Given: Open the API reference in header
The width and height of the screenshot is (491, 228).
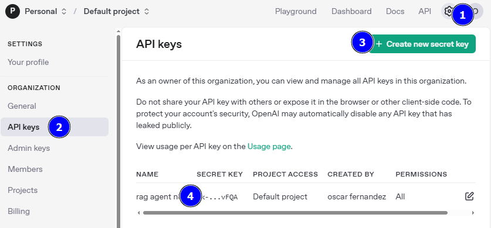Looking at the screenshot, I should 425,12.
